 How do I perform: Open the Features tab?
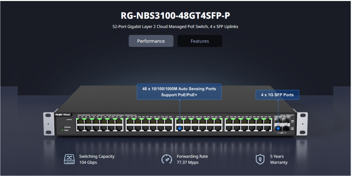click(x=200, y=41)
